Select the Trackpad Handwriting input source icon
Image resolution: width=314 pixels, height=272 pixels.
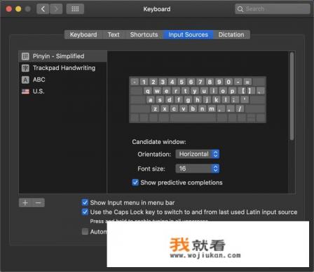(x=25, y=68)
